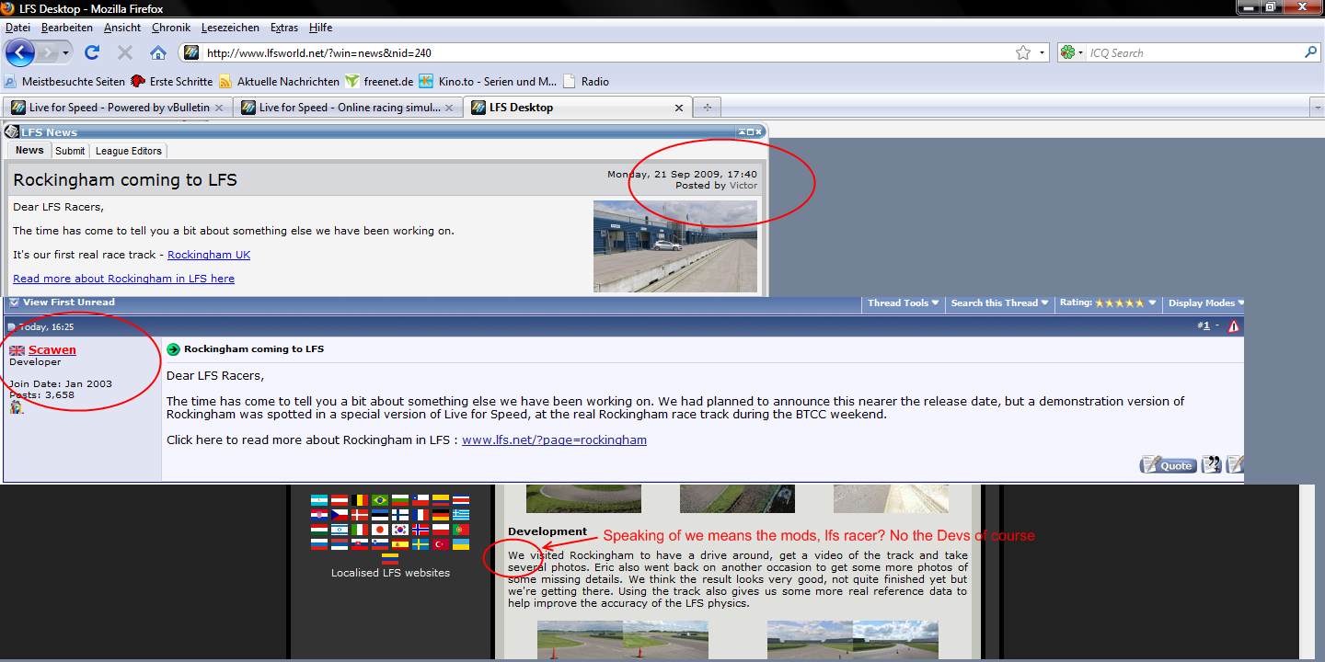Viewport: 1325px width, 662px height.
Task: Click the Italy flag
Action: [360, 531]
